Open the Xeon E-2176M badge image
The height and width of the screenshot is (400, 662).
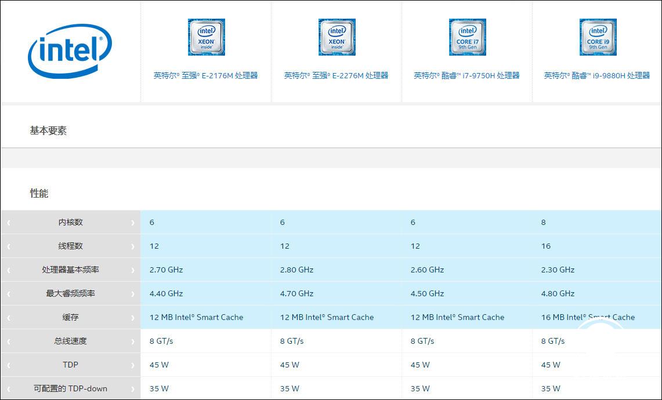click(206, 37)
